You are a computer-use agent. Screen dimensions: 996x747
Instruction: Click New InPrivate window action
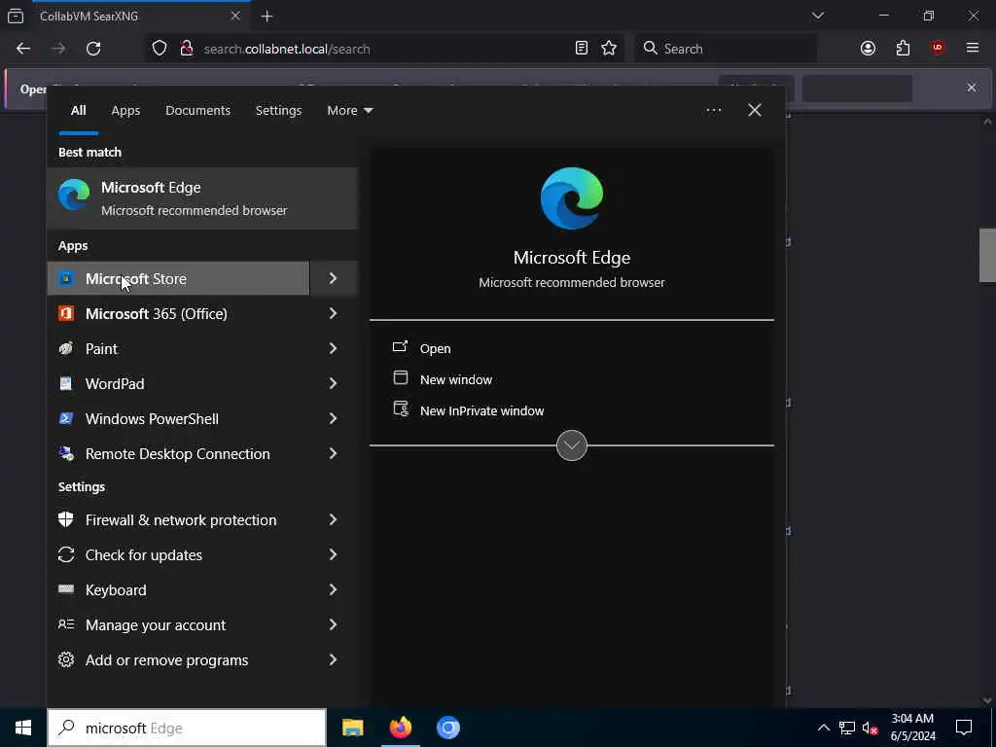(x=481, y=410)
